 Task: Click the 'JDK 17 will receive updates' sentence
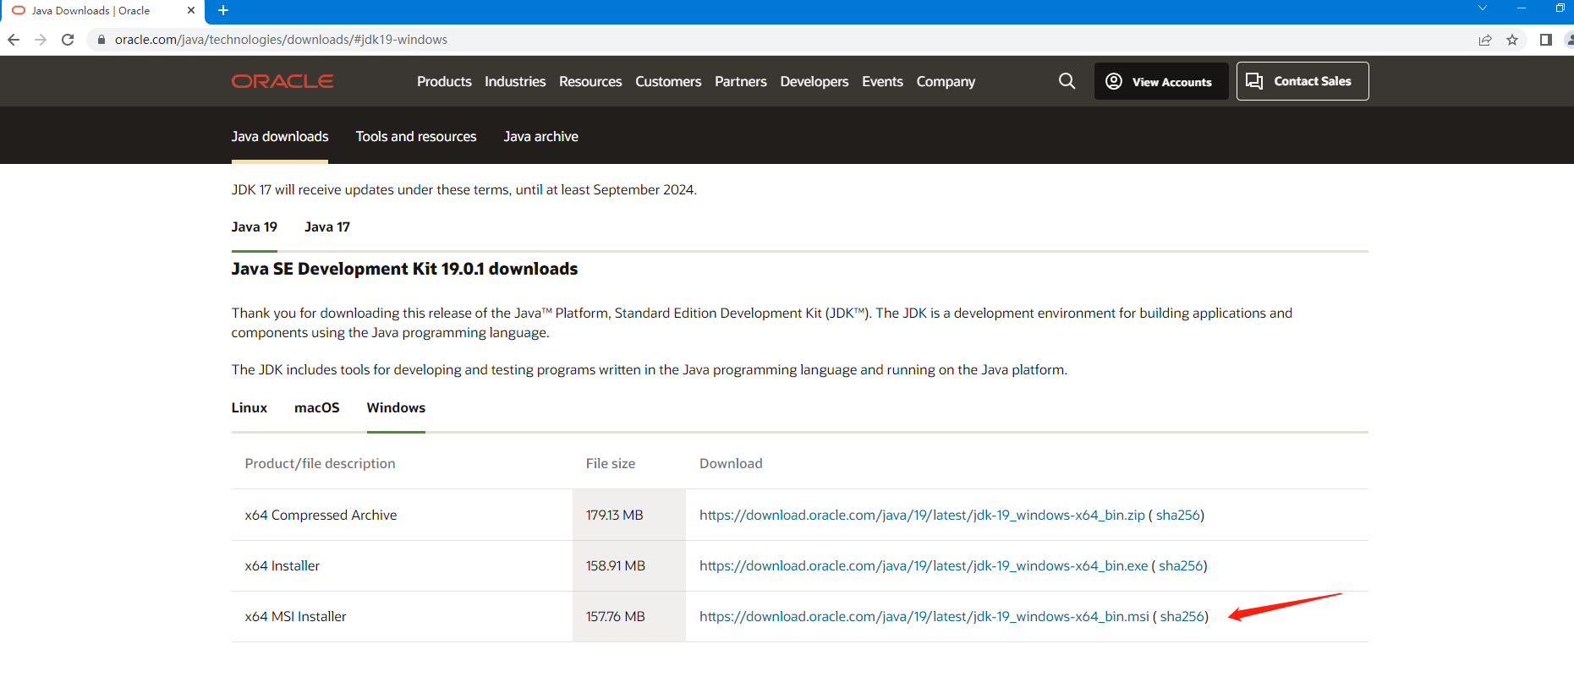(x=464, y=189)
